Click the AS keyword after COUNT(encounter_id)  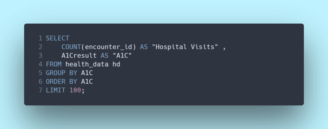click(143, 47)
